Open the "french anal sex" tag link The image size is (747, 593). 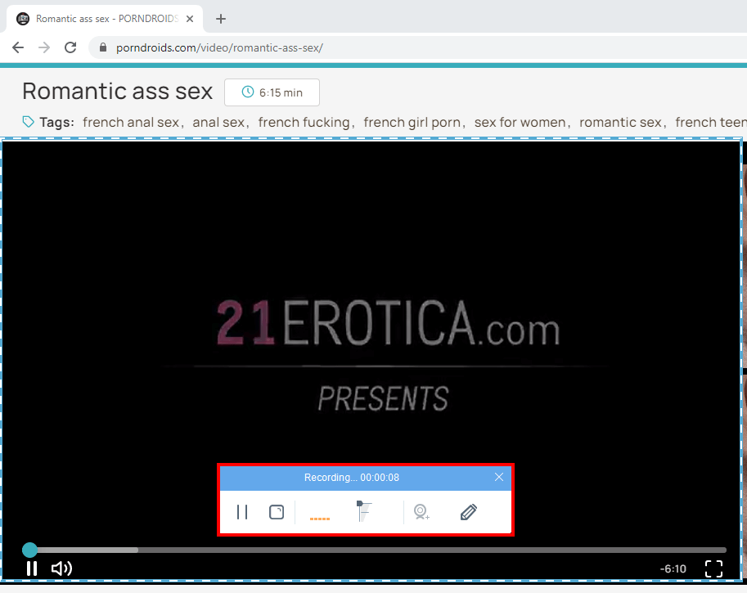click(131, 123)
